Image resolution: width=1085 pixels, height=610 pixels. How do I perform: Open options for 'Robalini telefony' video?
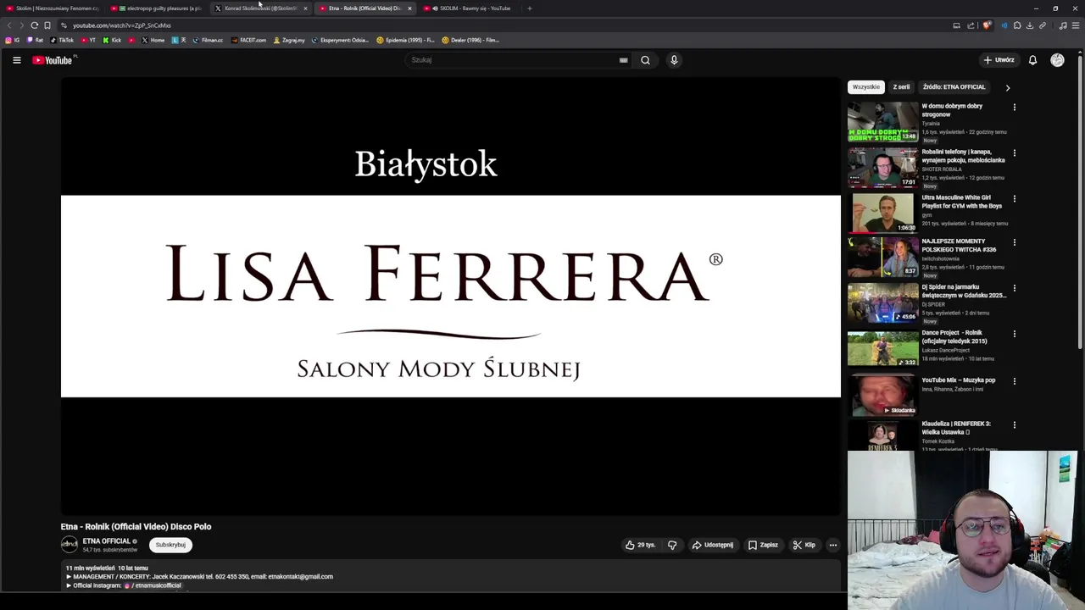pos(1014,153)
